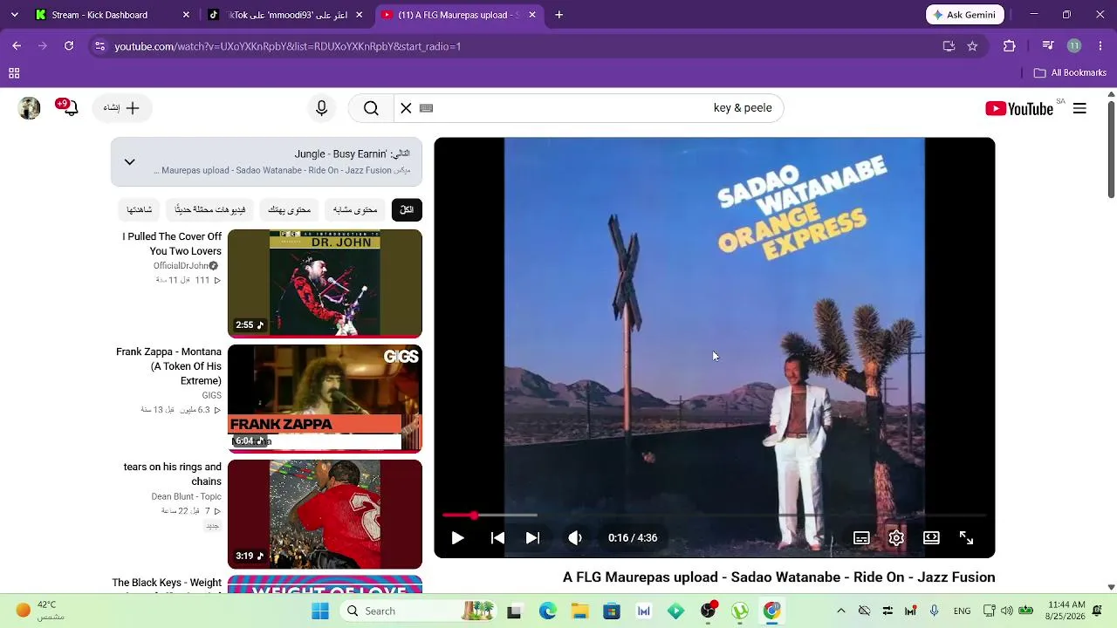Toggle subtitles in the video player
1117x628 pixels.
861,538
